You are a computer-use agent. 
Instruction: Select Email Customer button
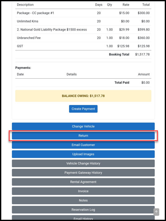coord(83,145)
